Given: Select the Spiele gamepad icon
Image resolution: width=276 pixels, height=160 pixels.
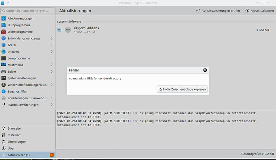Looking at the screenshot, I should pyautogui.click(x=4, y=71).
